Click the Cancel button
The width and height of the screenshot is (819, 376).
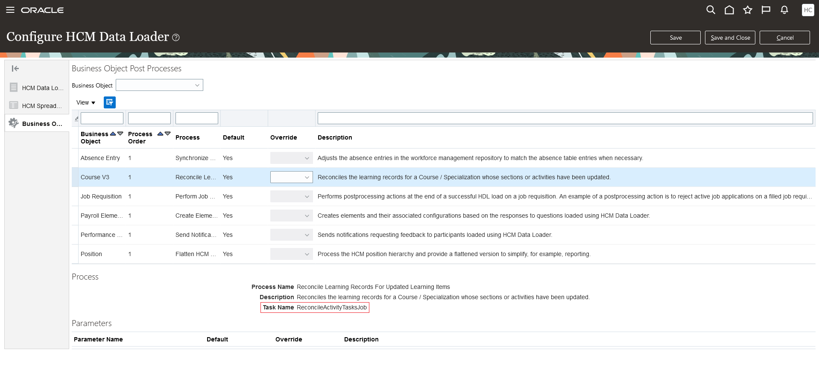tap(785, 38)
